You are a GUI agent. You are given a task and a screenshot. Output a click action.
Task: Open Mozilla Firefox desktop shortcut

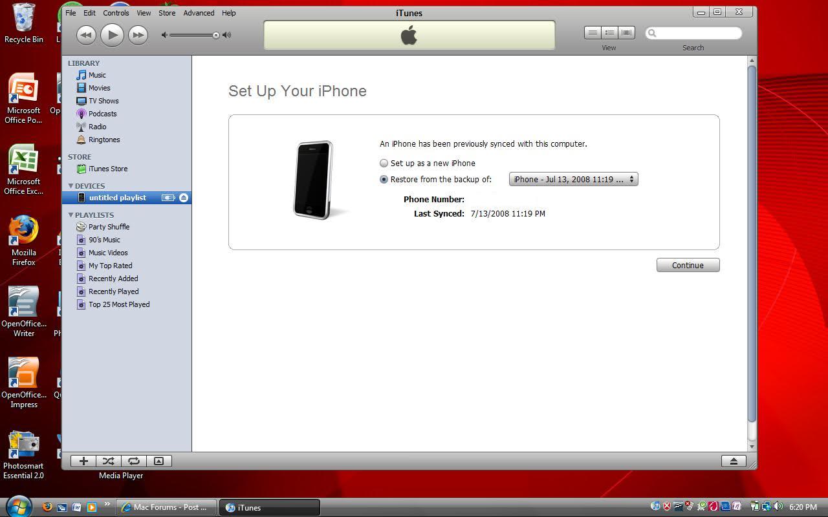(24, 241)
